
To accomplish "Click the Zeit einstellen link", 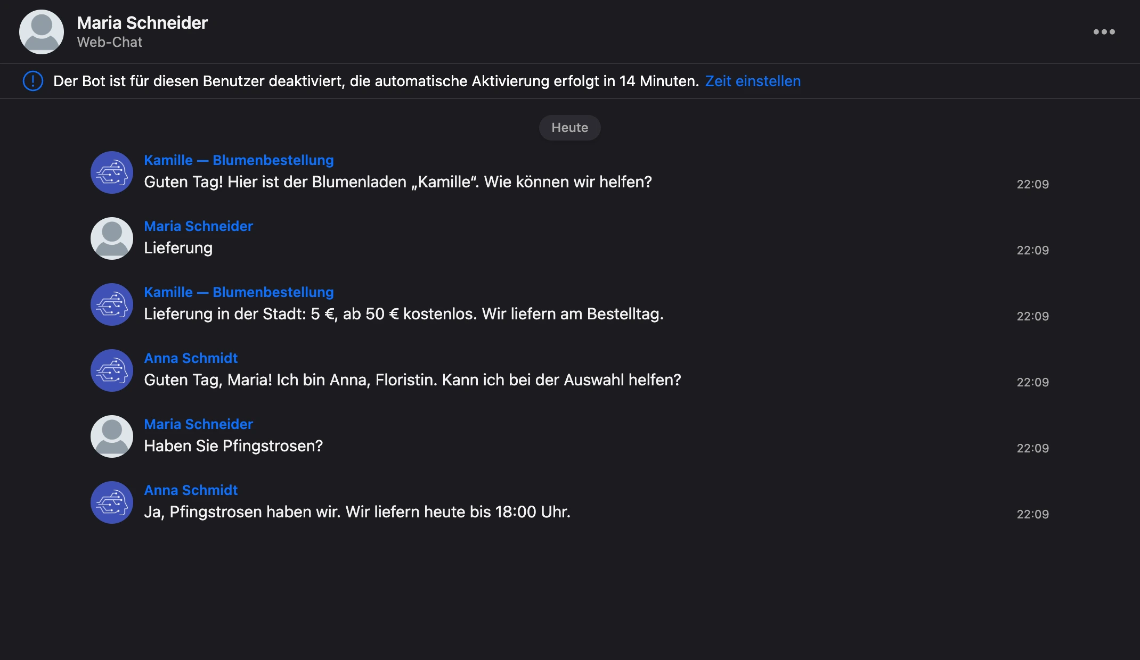I will [753, 81].
